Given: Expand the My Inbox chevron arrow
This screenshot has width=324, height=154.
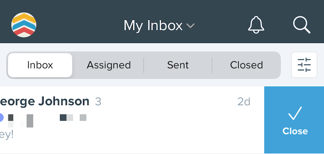Looking at the screenshot, I should (x=190, y=26).
